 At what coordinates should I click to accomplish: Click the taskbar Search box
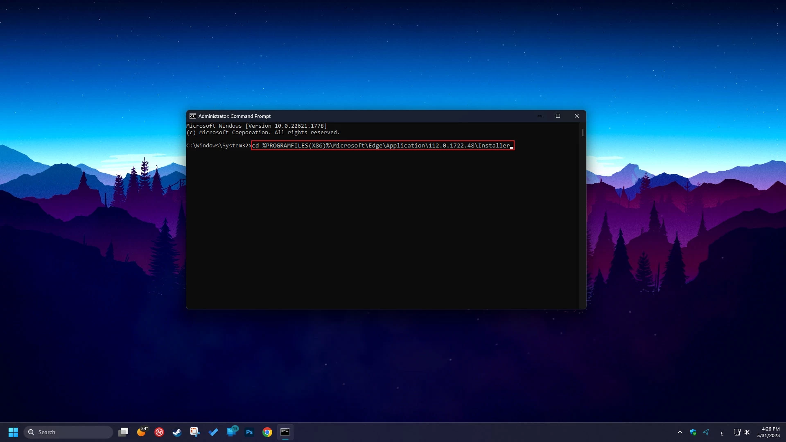[x=68, y=432]
